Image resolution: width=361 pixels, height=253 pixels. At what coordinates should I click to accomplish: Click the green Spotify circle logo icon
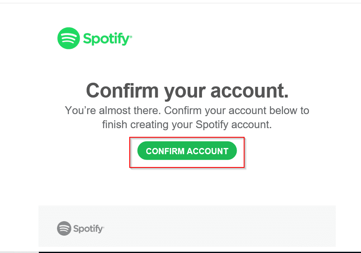tap(69, 38)
